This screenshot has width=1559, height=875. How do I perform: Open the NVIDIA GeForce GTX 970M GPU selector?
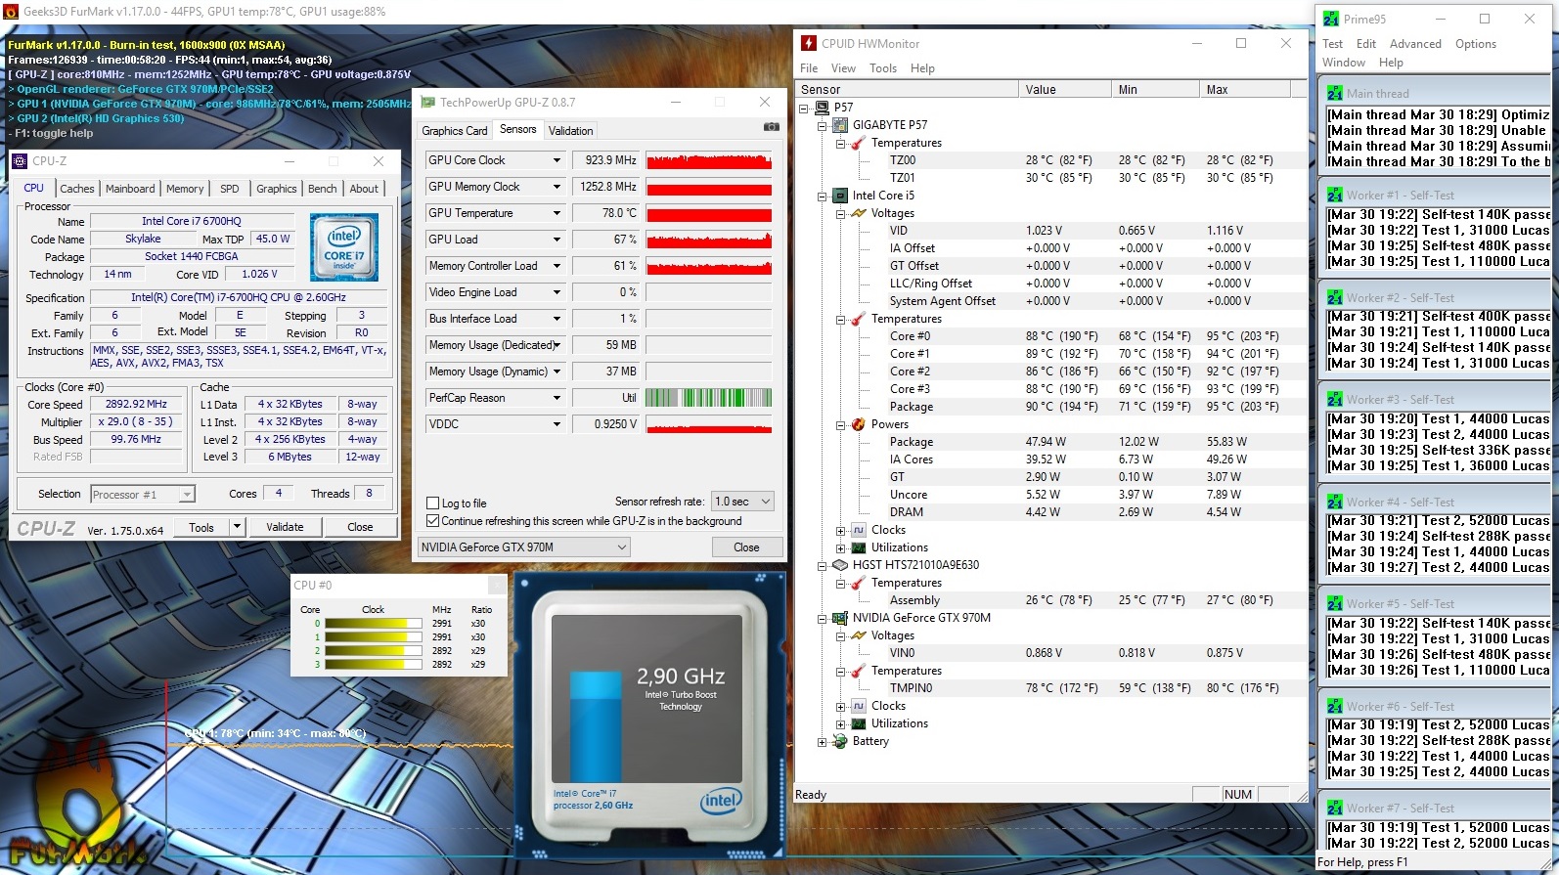523,547
